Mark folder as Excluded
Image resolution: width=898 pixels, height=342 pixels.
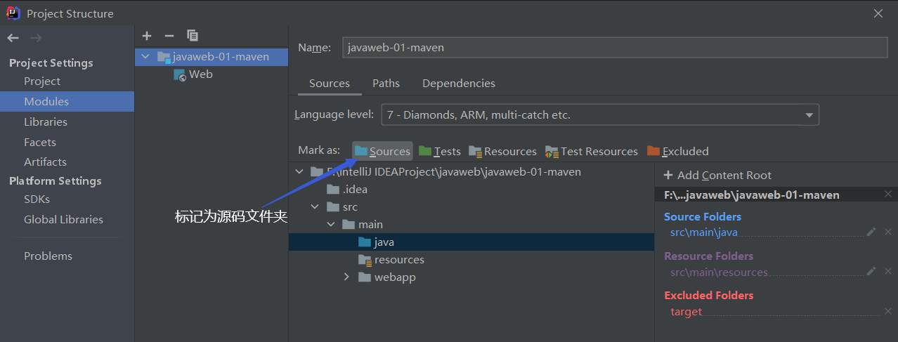tap(677, 151)
